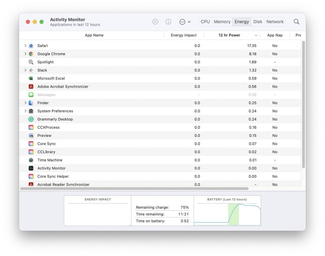Screen dimensions: 325x256
Task: Click the Google Chrome icon
Action: 31,54
